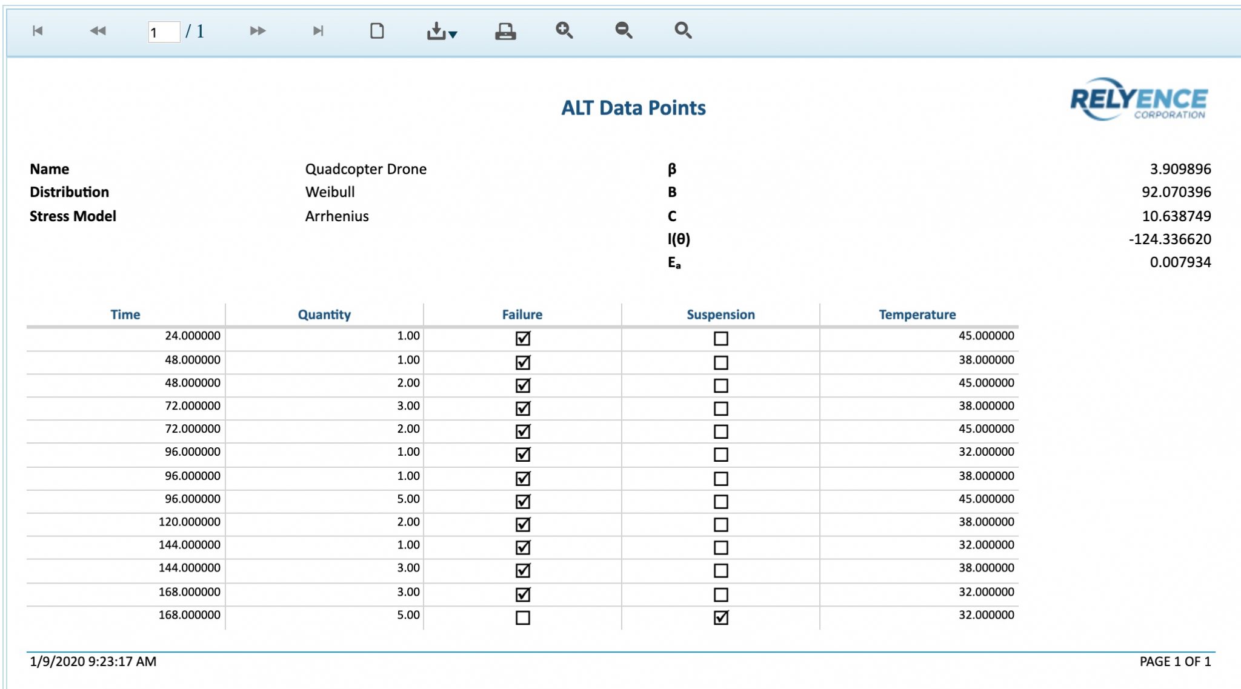Uncheck Suspension for the 168.000000 quantity 5 row
The height and width of the screenshot is (689, 1241).
720,617
